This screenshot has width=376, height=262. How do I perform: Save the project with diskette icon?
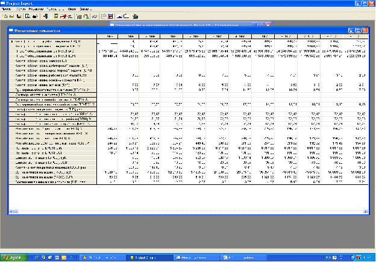click(19, 16)
